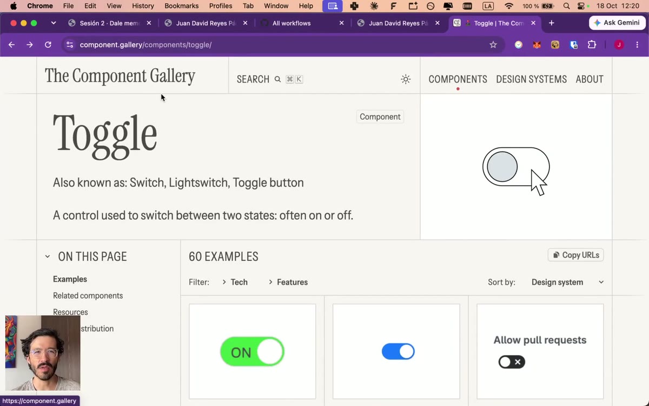Open the Bookmarks menu

(x=182, y=6)
